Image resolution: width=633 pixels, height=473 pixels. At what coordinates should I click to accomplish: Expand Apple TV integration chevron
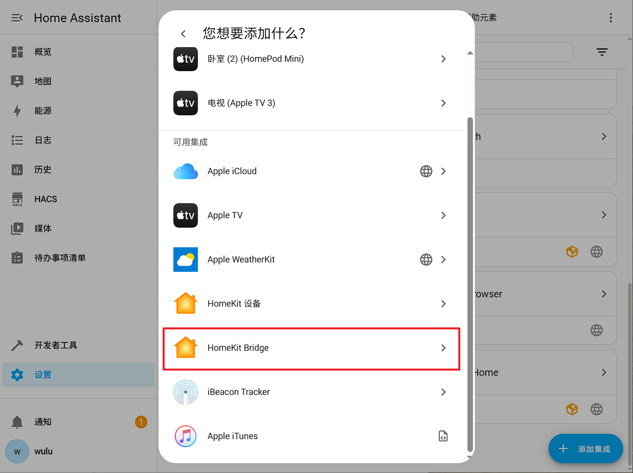[443, 215]
